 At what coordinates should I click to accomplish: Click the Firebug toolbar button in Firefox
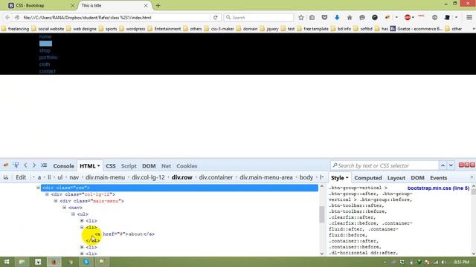pos(387,18)
